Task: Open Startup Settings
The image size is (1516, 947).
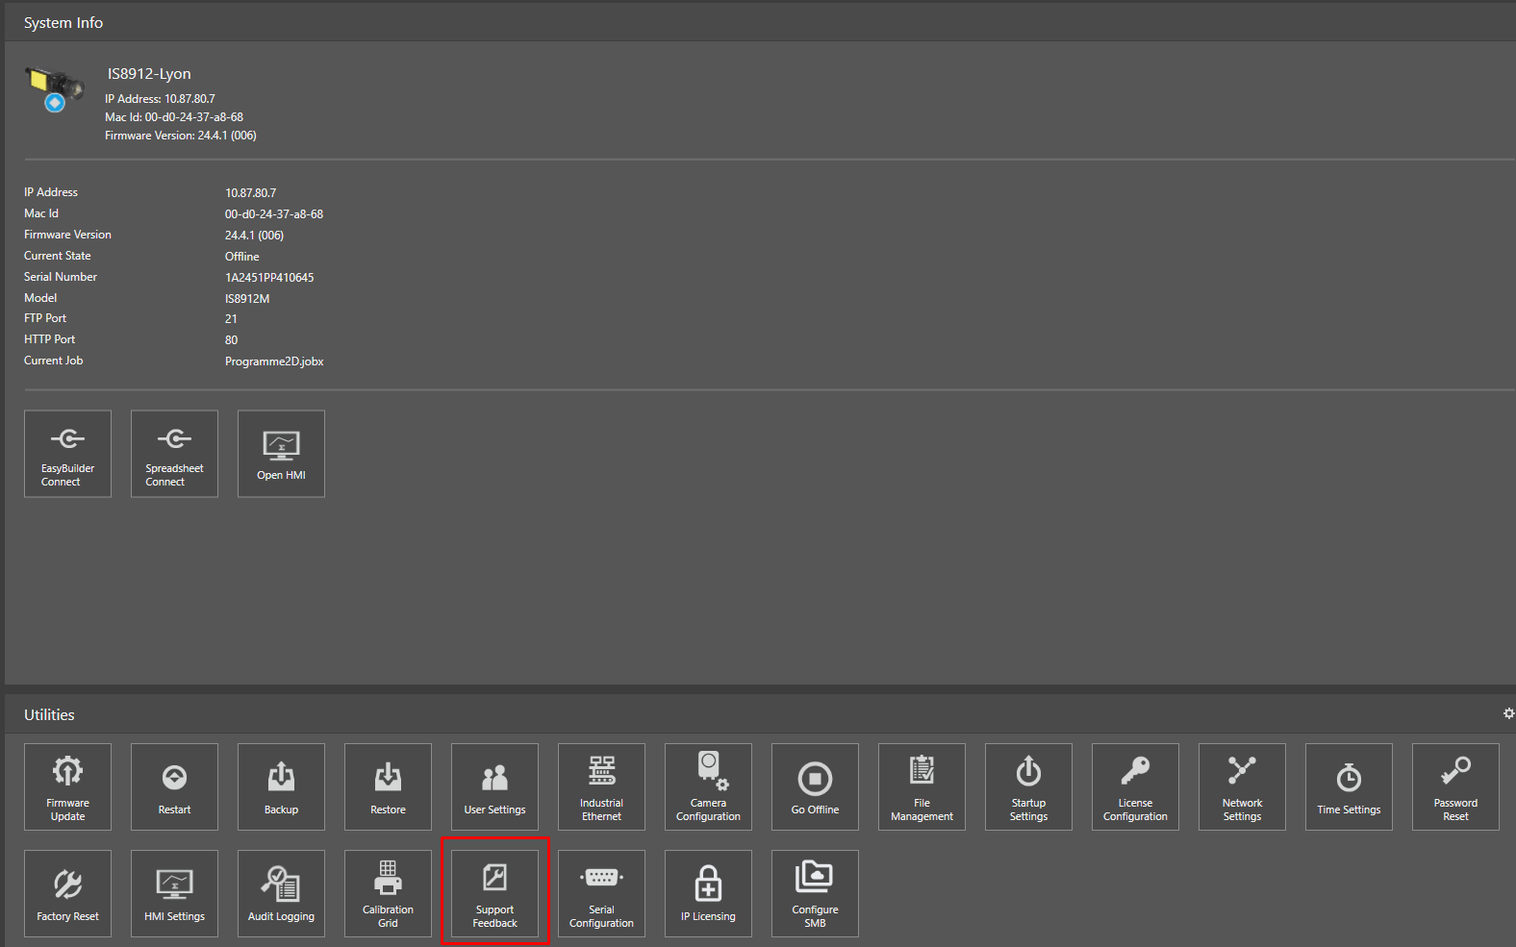Action: click(1028, 786)
